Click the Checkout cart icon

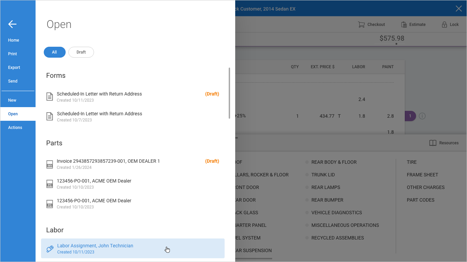coord(361,25)
